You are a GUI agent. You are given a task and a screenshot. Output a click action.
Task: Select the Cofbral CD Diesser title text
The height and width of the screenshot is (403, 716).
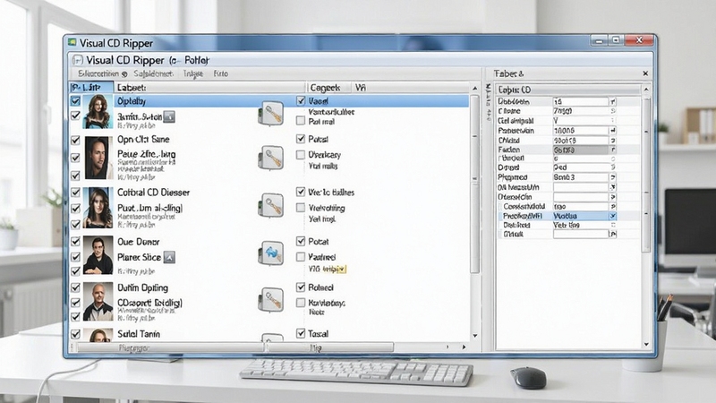(153, 193)
